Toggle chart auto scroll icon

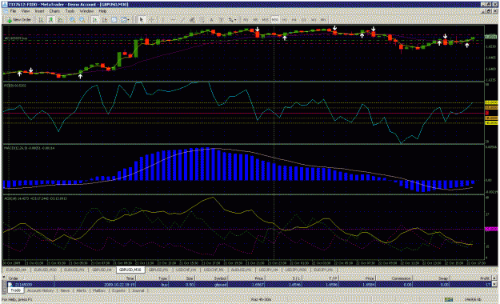95,20
